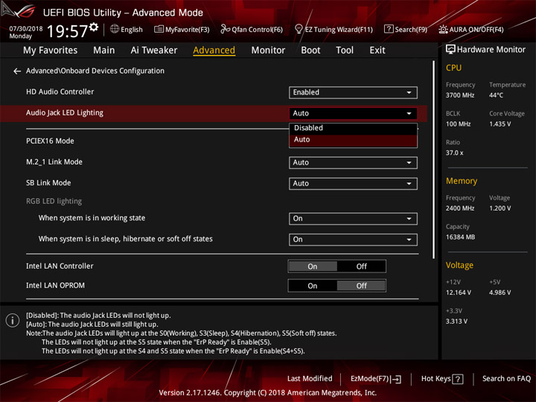Image resolution: width=536 pixels, height=402 pixels.
Task: Open M.2_1 Link Mode dropdown
Action: 353,163
